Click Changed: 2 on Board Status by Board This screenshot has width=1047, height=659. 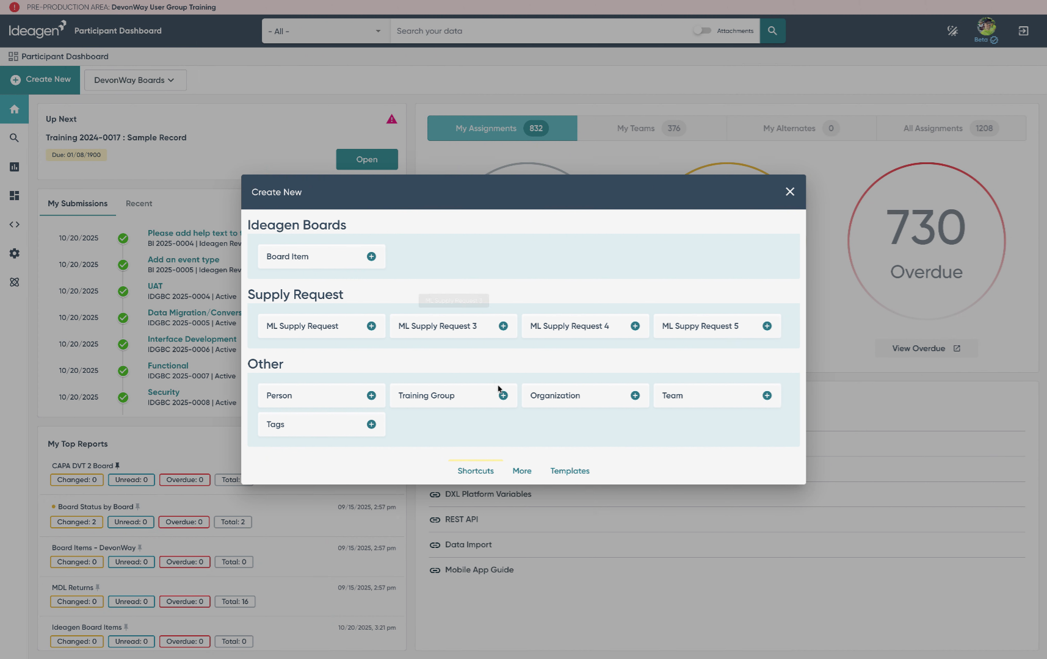(77, 522)
